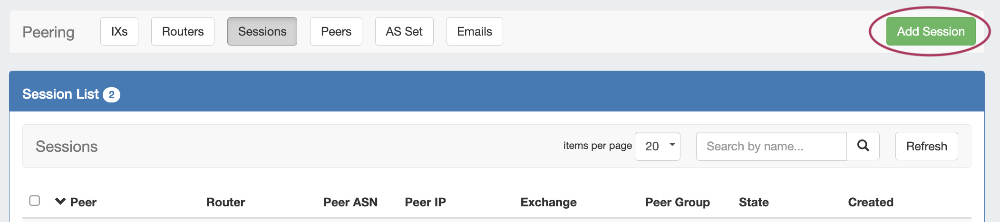Image resolution: width=1000 pixels, height=222 pixels.
Task: Focus the Search by name field
Action: point(771,146)
